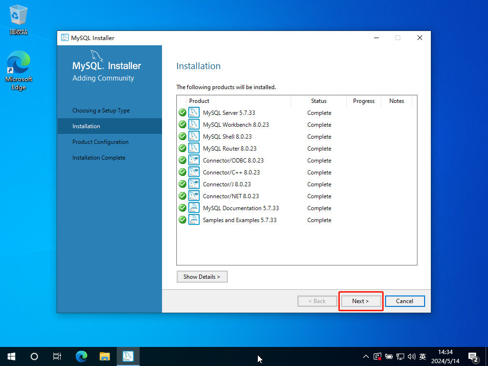Screen dimensions: 488x366
Task: Show hidden system tray icons chevron
Action: 366,356
